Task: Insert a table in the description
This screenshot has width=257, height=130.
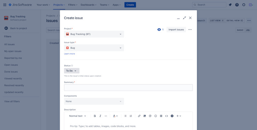Action: pyautogui.click(x=161, y=116)
